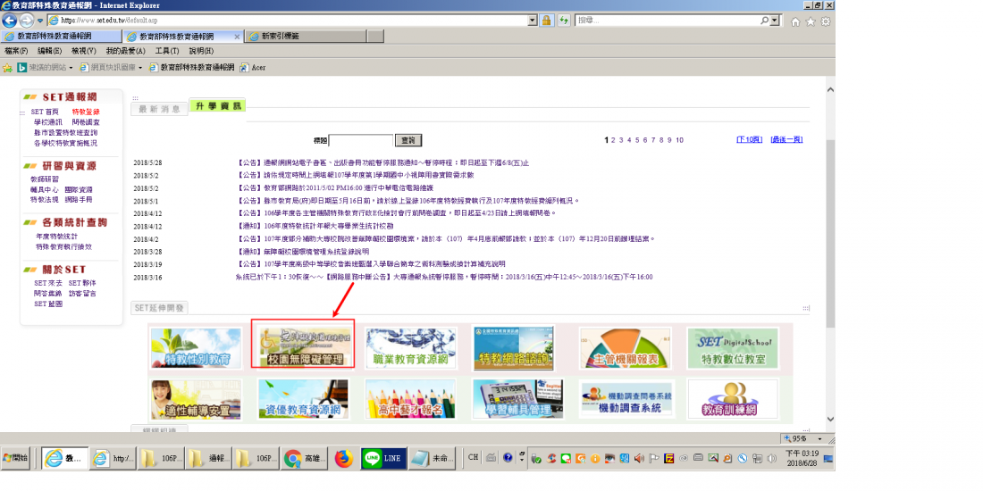Screen dimensions: 983x491
Task: Open the 編輯(E) menu
Action: click(49, 51)
